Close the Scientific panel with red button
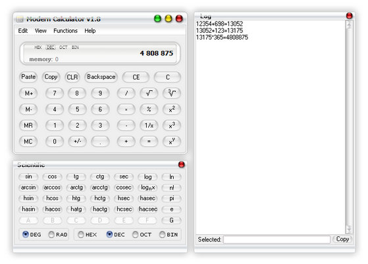Image resolution: width=368 pixels, height=264 pixels. [182, 165]
